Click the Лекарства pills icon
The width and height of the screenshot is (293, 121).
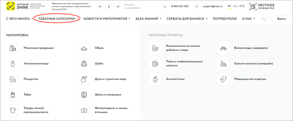point(13,79)
